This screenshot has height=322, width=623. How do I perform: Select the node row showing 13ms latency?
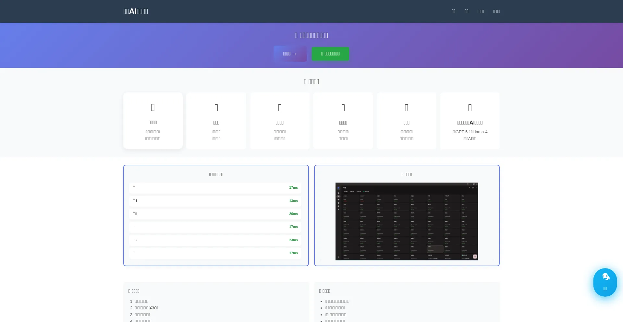[215, 201]
